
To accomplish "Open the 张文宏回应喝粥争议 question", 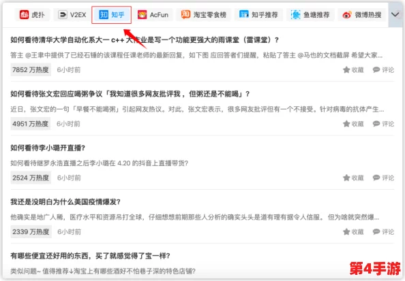I will click(130, 94).
